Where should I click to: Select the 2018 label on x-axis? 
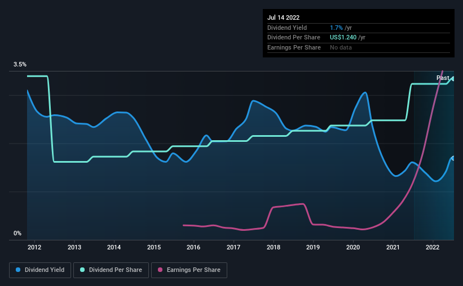coord(274,247)
